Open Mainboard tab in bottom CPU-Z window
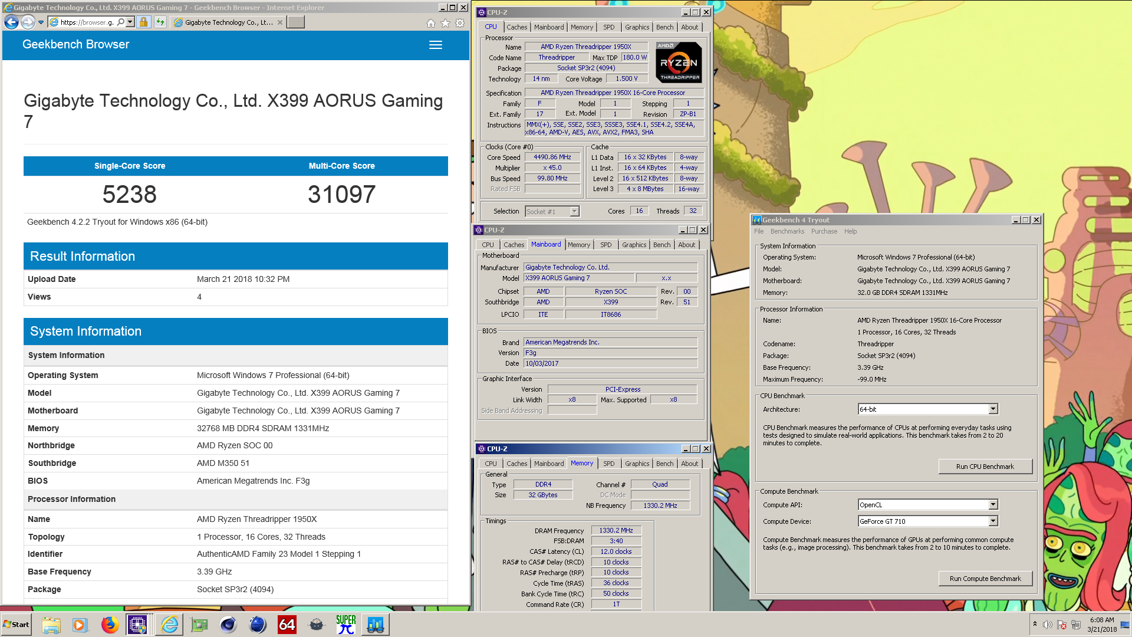The height and width of the screenshot is (637, 1132). tap(549, 464)
